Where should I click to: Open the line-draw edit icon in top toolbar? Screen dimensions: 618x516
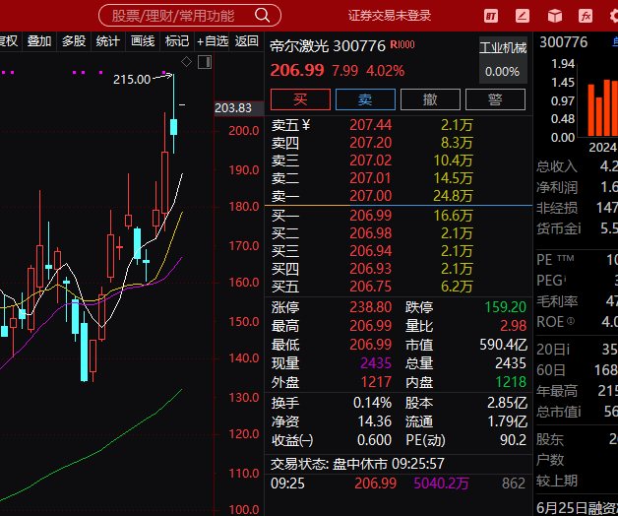pyautogui.click(x=523, y=16)
